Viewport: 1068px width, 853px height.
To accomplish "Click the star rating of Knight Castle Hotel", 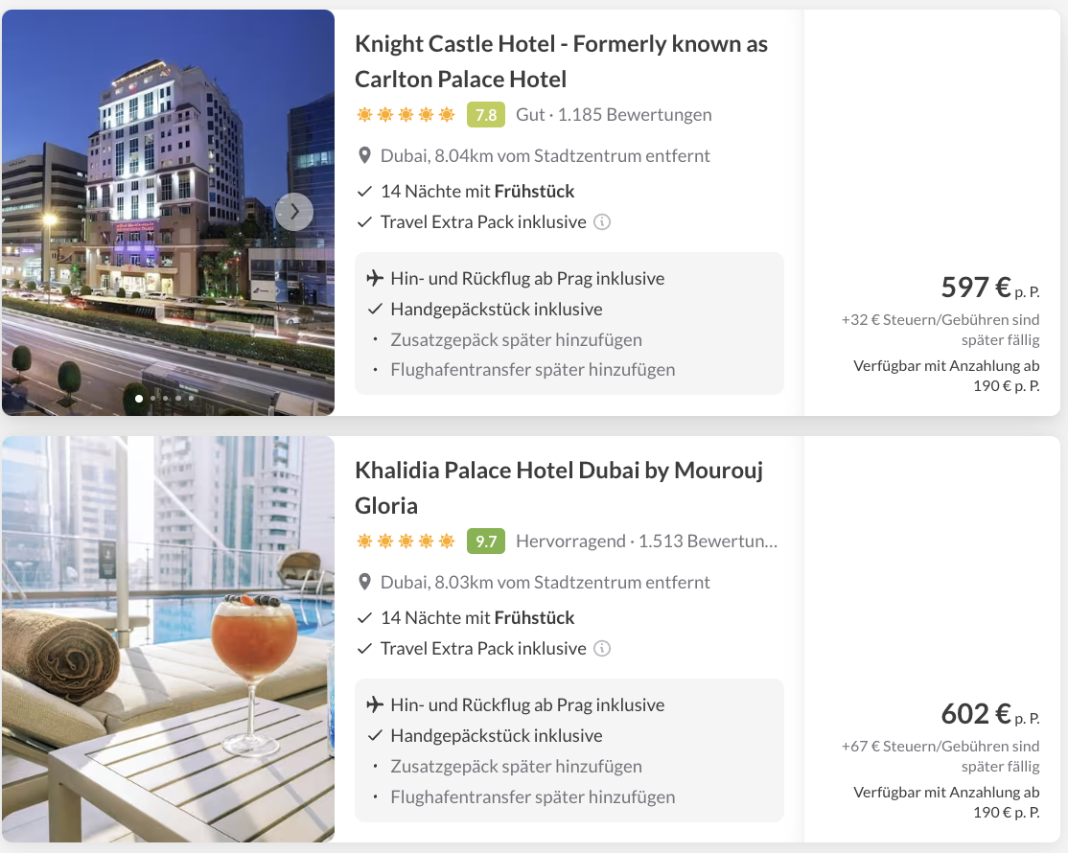I will click(x=406, y=114).
